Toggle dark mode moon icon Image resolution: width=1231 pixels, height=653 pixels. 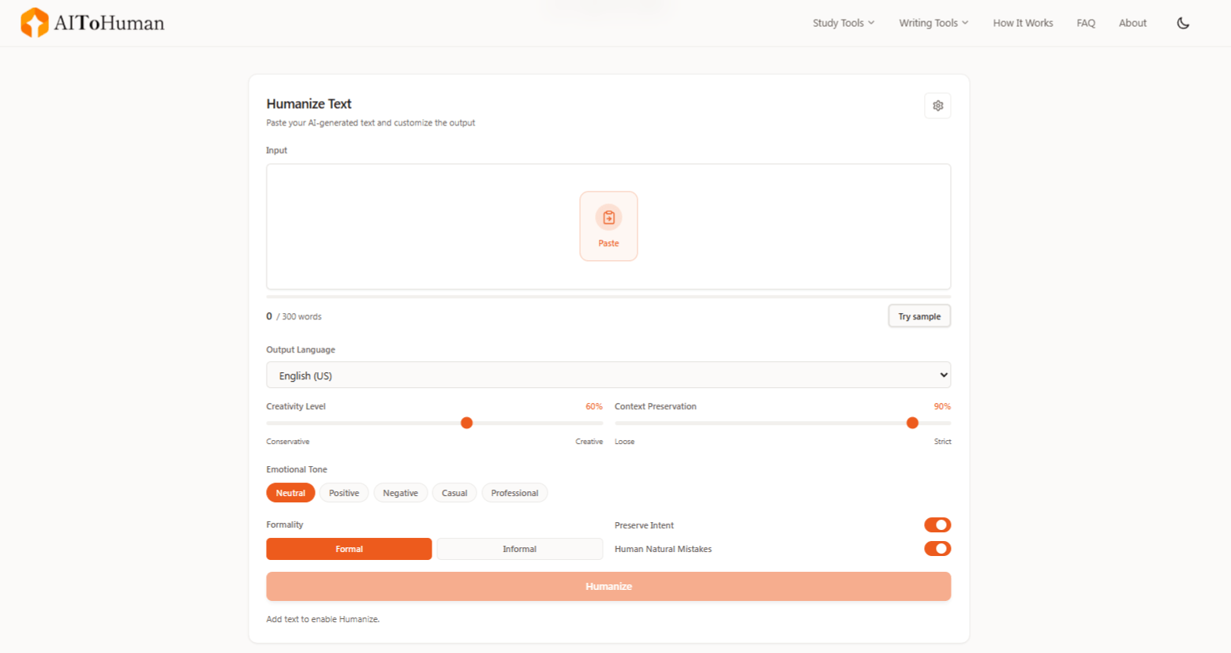point(1183,23)
